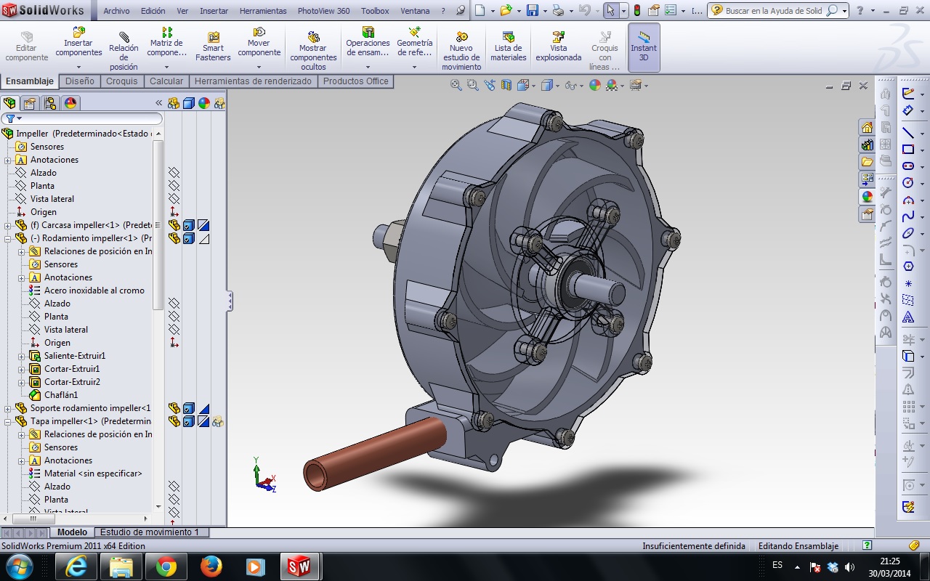Click the Section view icon in view toolbar
This screenshot has width=930, height=581.
click(507, 85)
